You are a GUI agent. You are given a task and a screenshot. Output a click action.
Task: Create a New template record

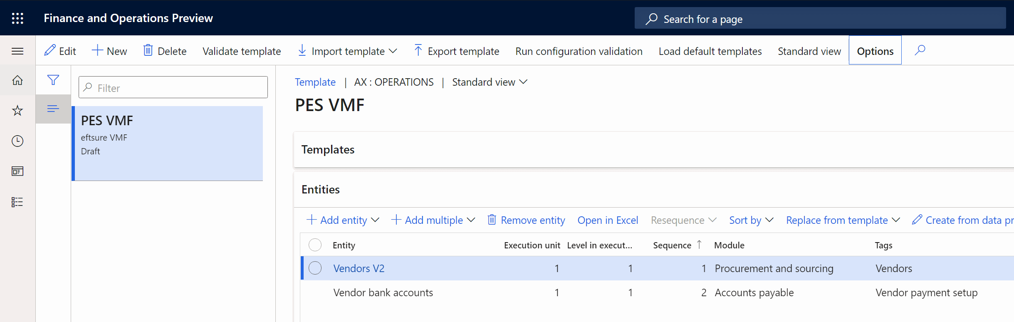(109, 51)
